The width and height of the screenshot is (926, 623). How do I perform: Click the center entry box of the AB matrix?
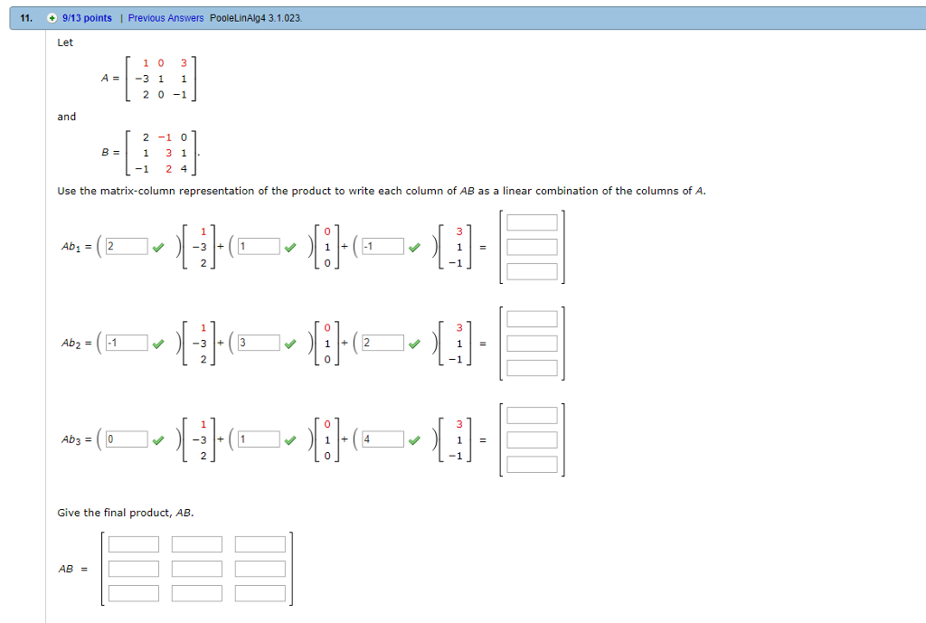click(197, 568)
